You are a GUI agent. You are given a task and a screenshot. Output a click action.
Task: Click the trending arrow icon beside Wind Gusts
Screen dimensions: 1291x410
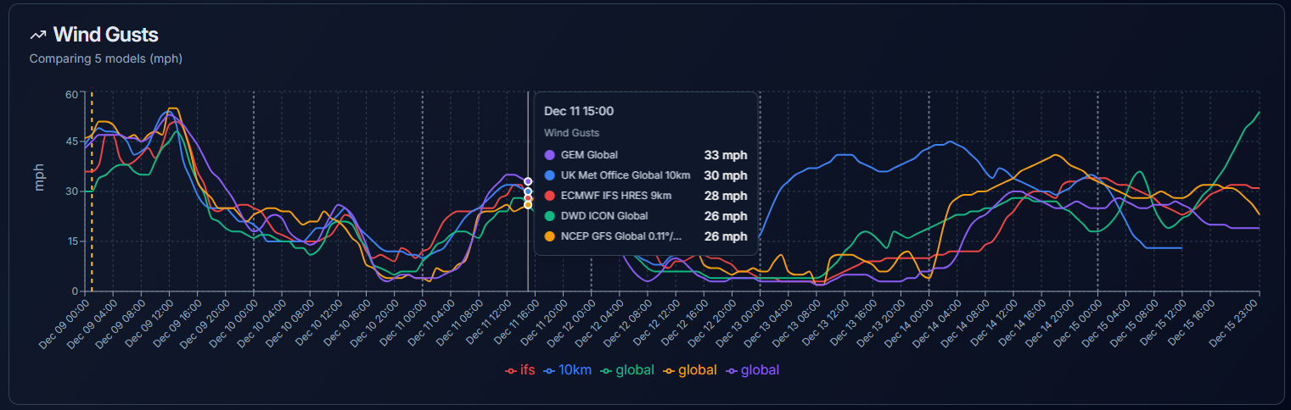[37, 35]
